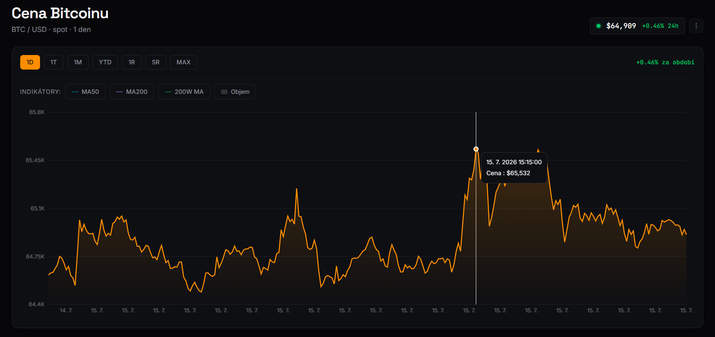Click the tooltip timestamp 15. 7. 2026 15:15:00

[514, 162]
